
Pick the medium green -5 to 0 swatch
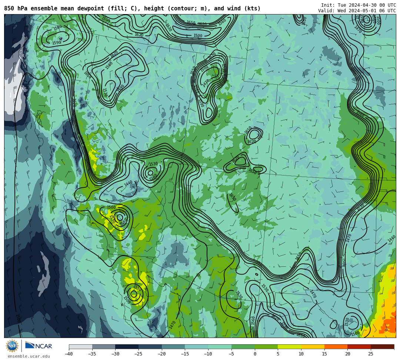tap(243, 347)
